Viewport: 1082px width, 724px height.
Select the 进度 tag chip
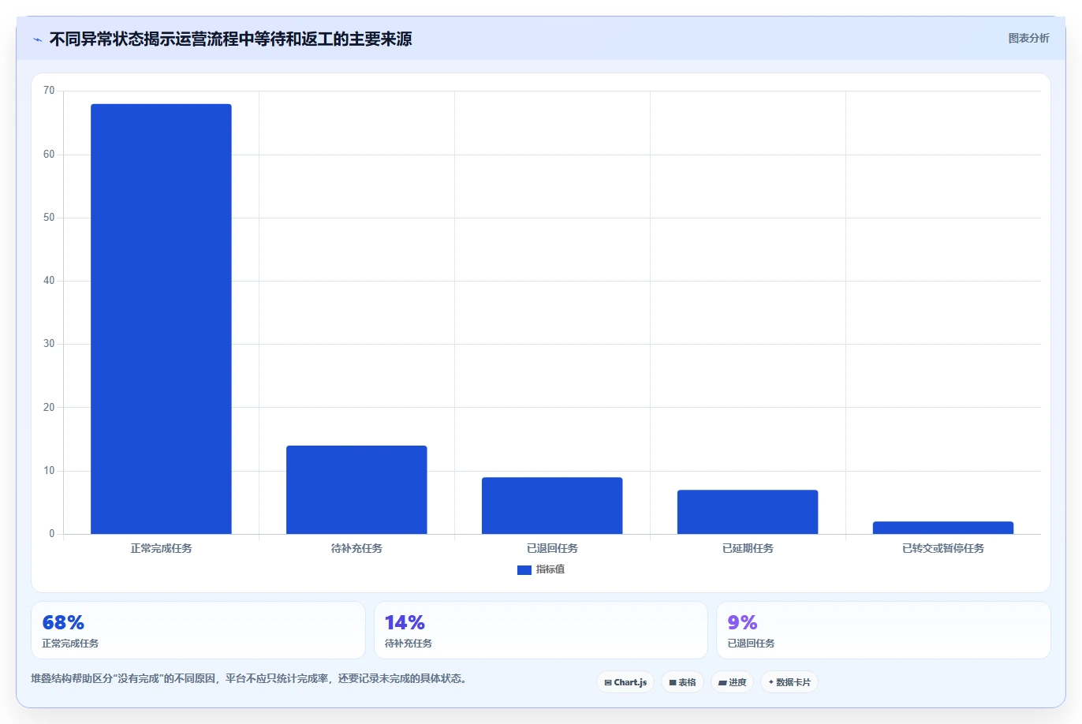733,682
